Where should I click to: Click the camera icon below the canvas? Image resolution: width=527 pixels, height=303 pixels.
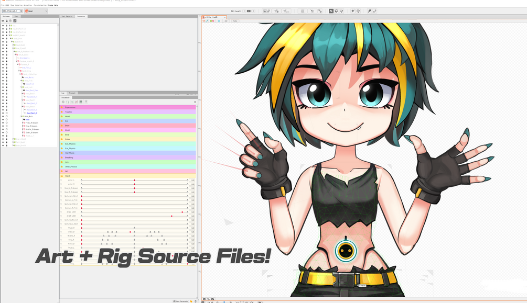click(x=205, y=299)
